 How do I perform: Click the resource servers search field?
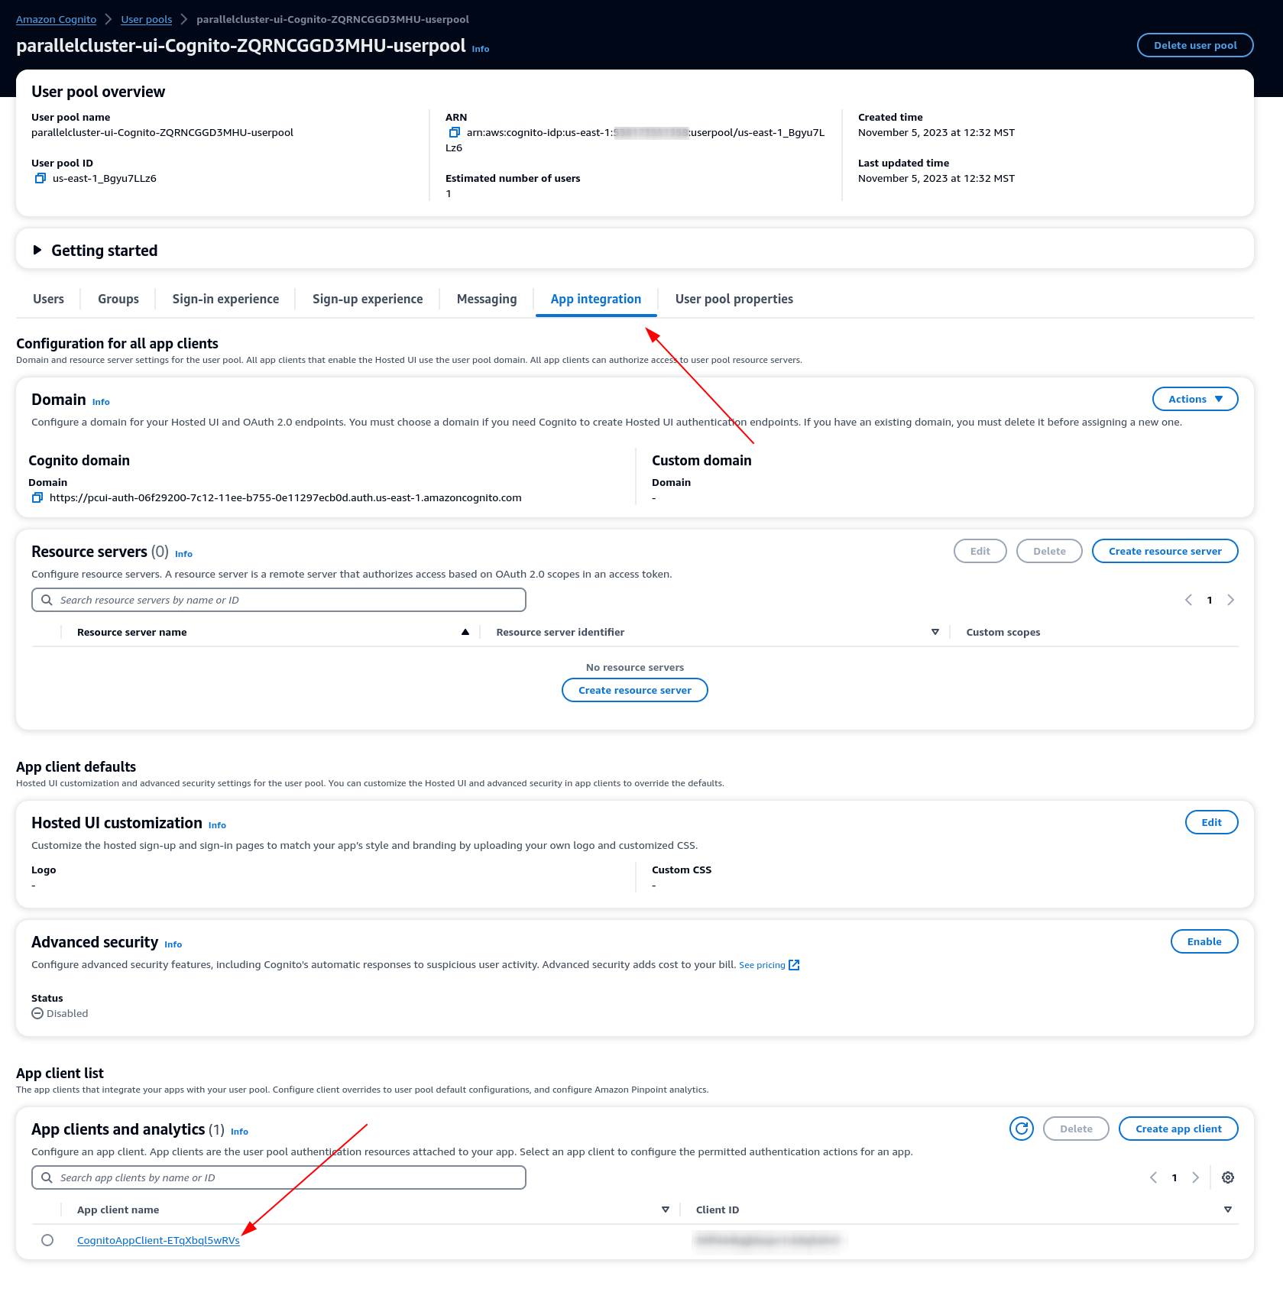(279, 600)
